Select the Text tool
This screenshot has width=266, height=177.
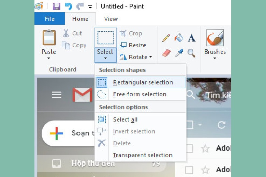click(x=192, y=38)
